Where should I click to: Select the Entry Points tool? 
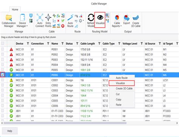coord(48,20)
